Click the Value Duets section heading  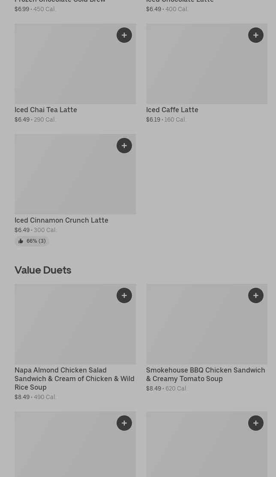click(x=43, y=270)
